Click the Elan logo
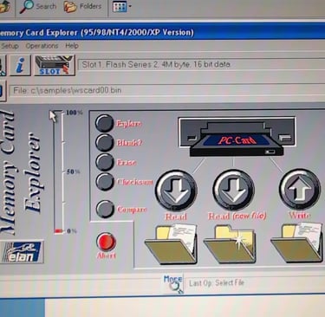The height and width of the screenshot is (317, 325). pos(22,252)
